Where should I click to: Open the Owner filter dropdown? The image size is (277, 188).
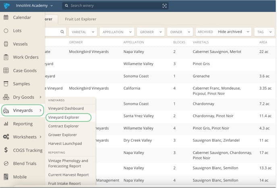coord(180,32)
